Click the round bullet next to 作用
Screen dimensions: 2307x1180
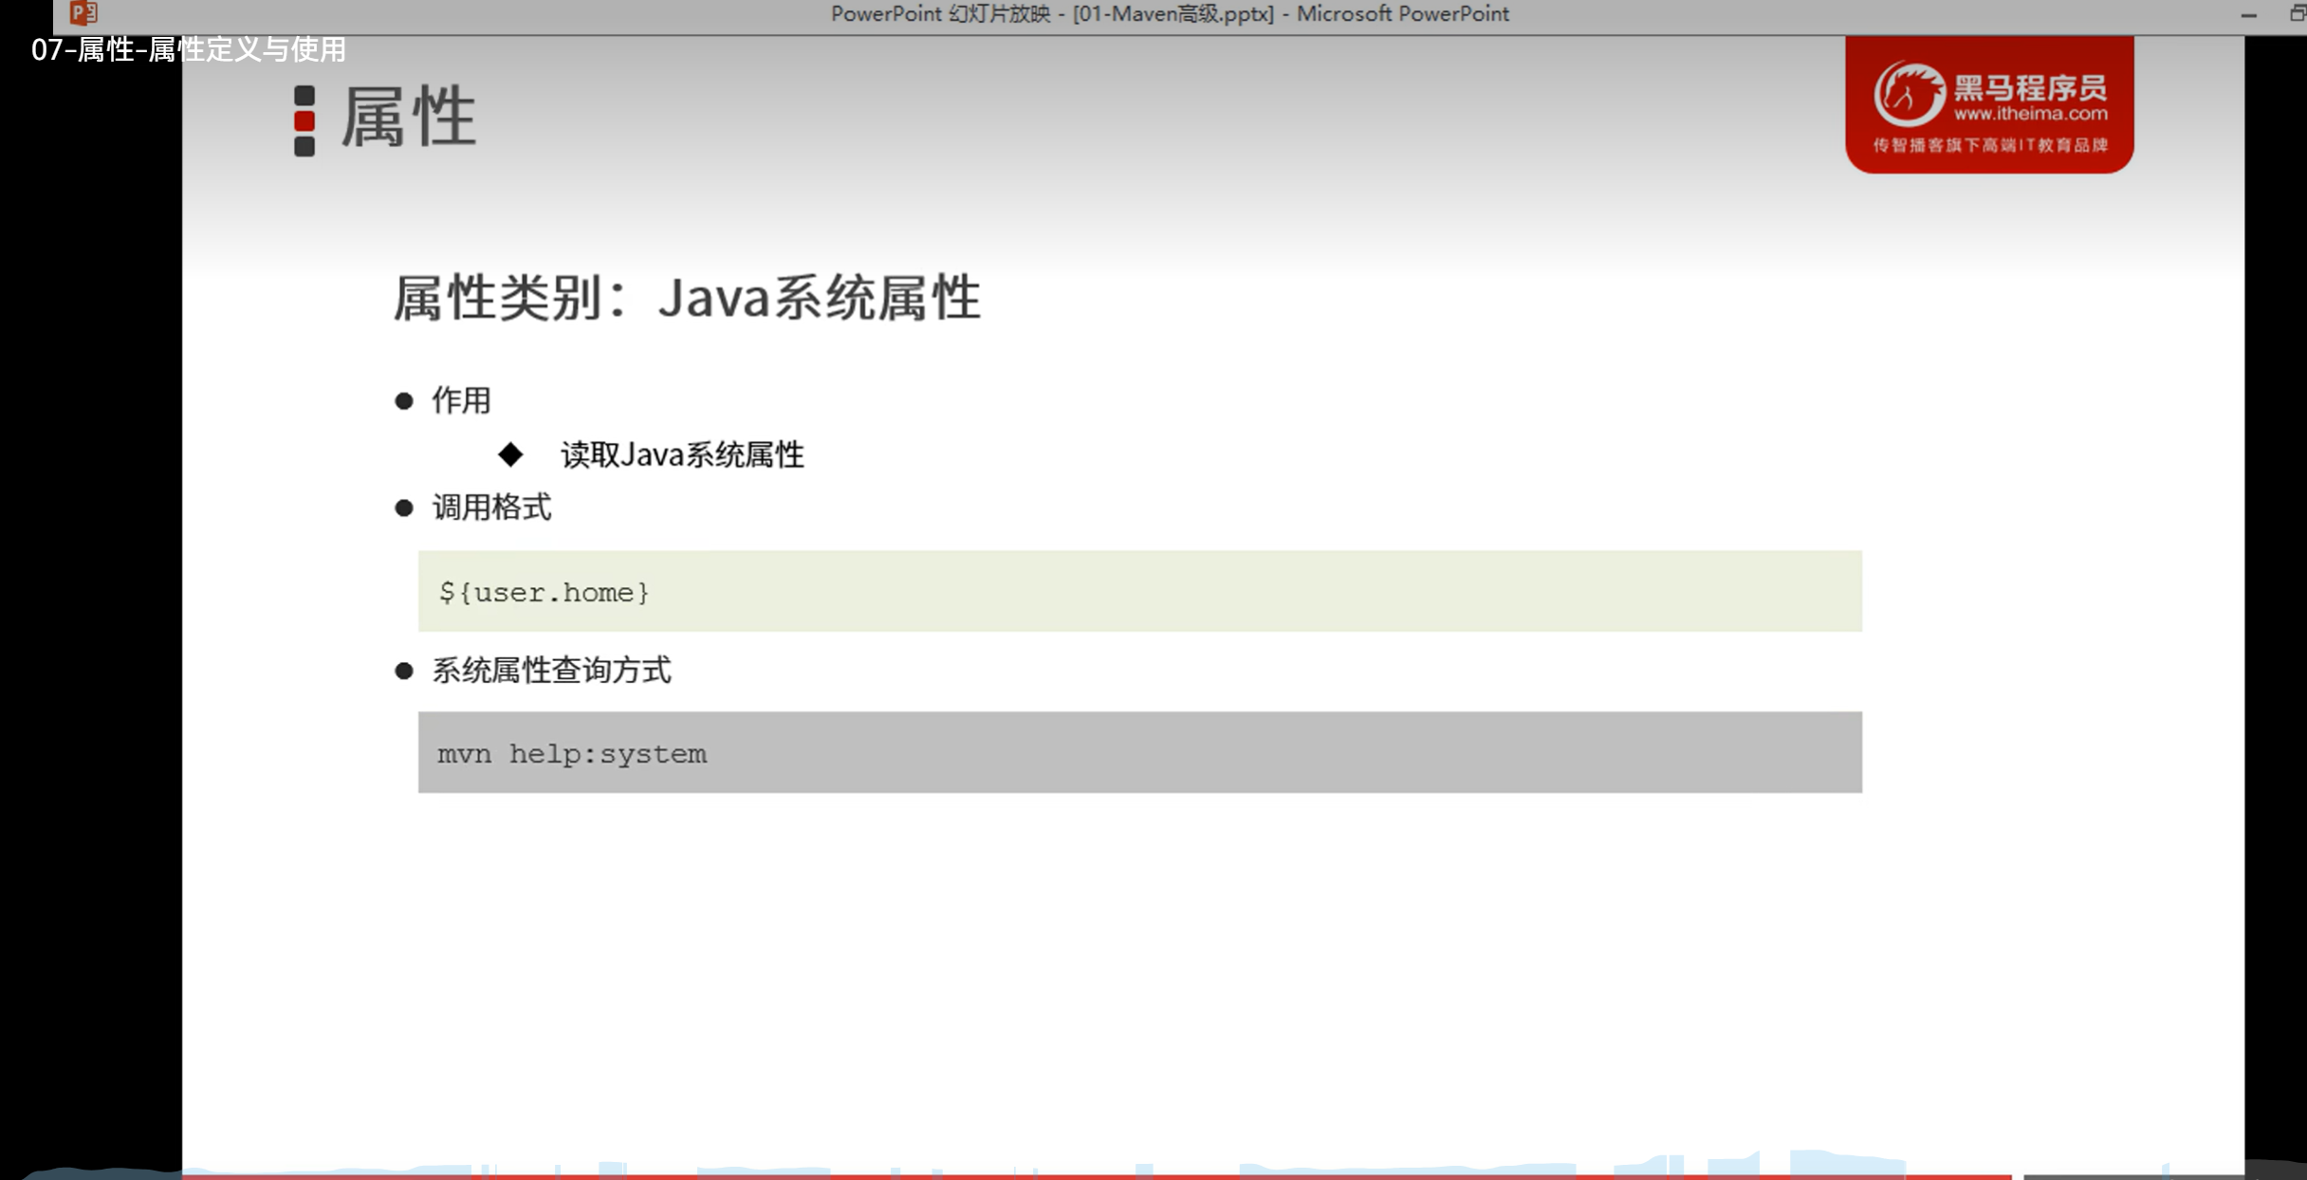[x=404, y=401]
